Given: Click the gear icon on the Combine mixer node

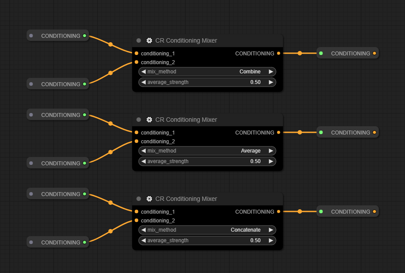Looking at the screenshot, I should (x=149, y=40).
